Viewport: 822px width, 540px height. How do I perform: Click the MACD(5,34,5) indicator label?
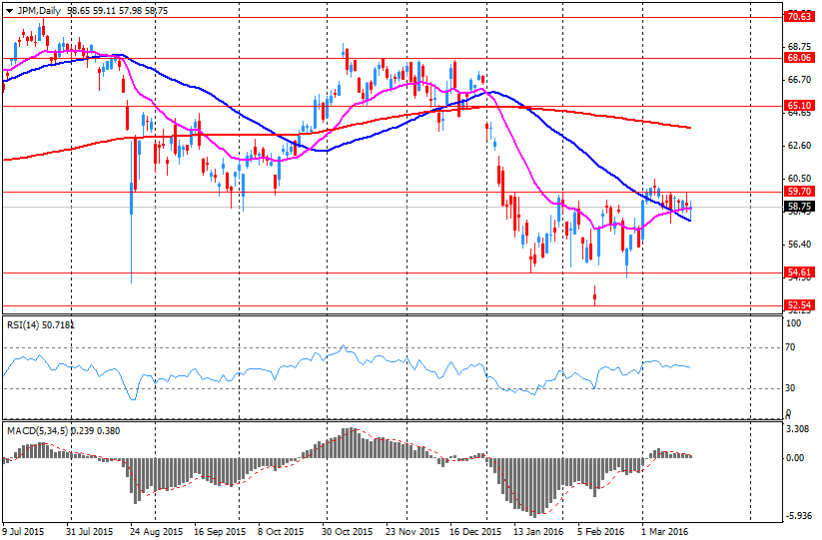[x=63, y=431]
